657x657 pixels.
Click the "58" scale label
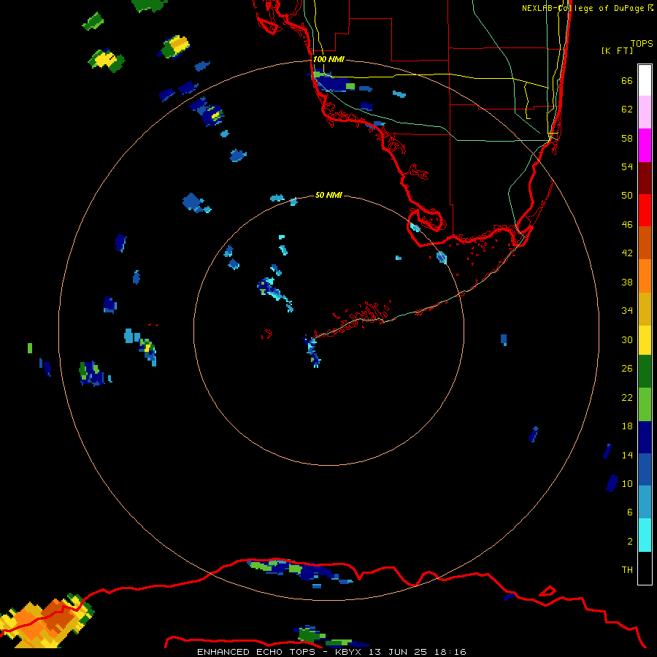(627, 138)
